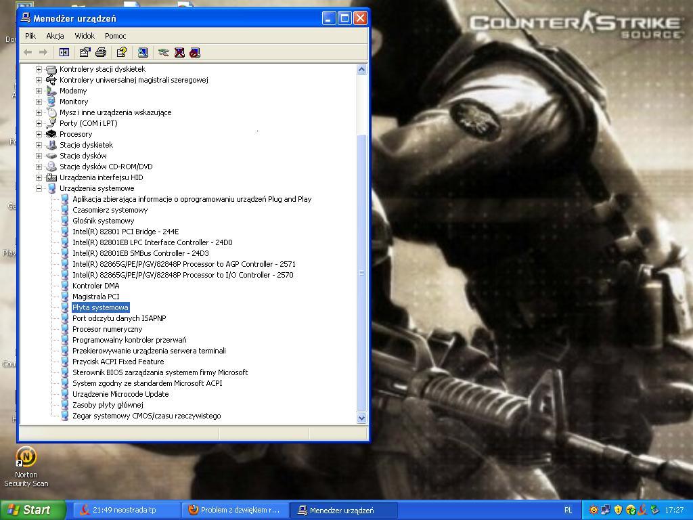Click the Disable device toolbar icon

pyautogui.click(x=195, y=53)
